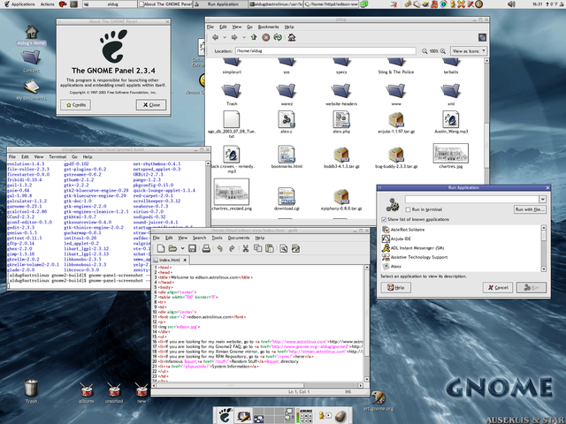The image size is (566, 424).
Task: Cut selection with gedit scissors icon
Action: (x=246, y=248)
